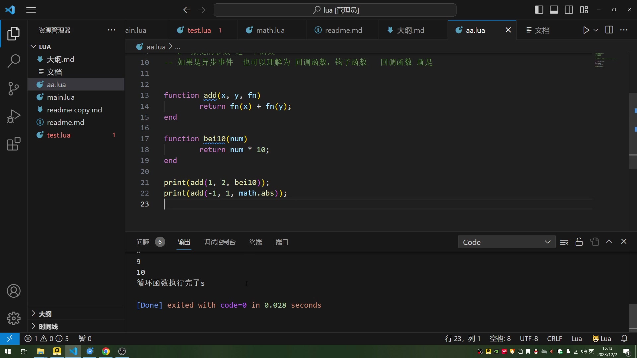Open run button dropdown arrow
The image size is (637, 358).
[596, 30]
